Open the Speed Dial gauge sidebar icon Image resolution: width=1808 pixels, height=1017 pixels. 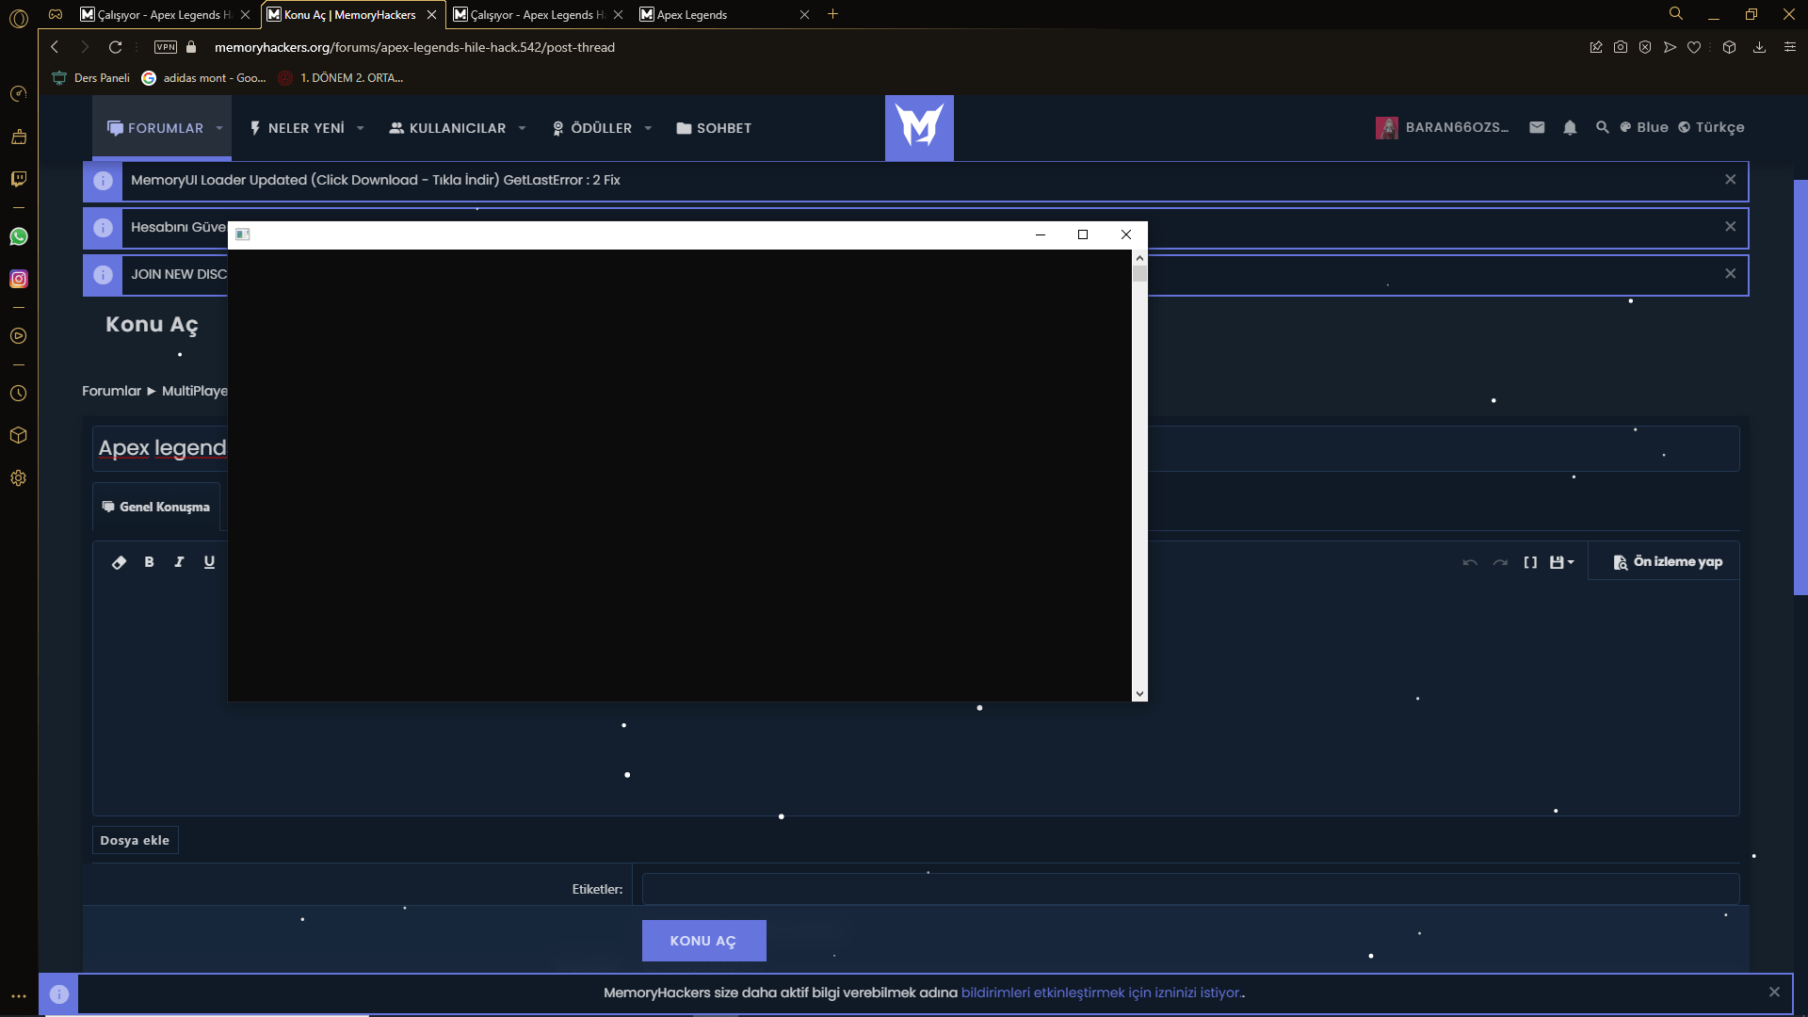(x=18, y=93)
